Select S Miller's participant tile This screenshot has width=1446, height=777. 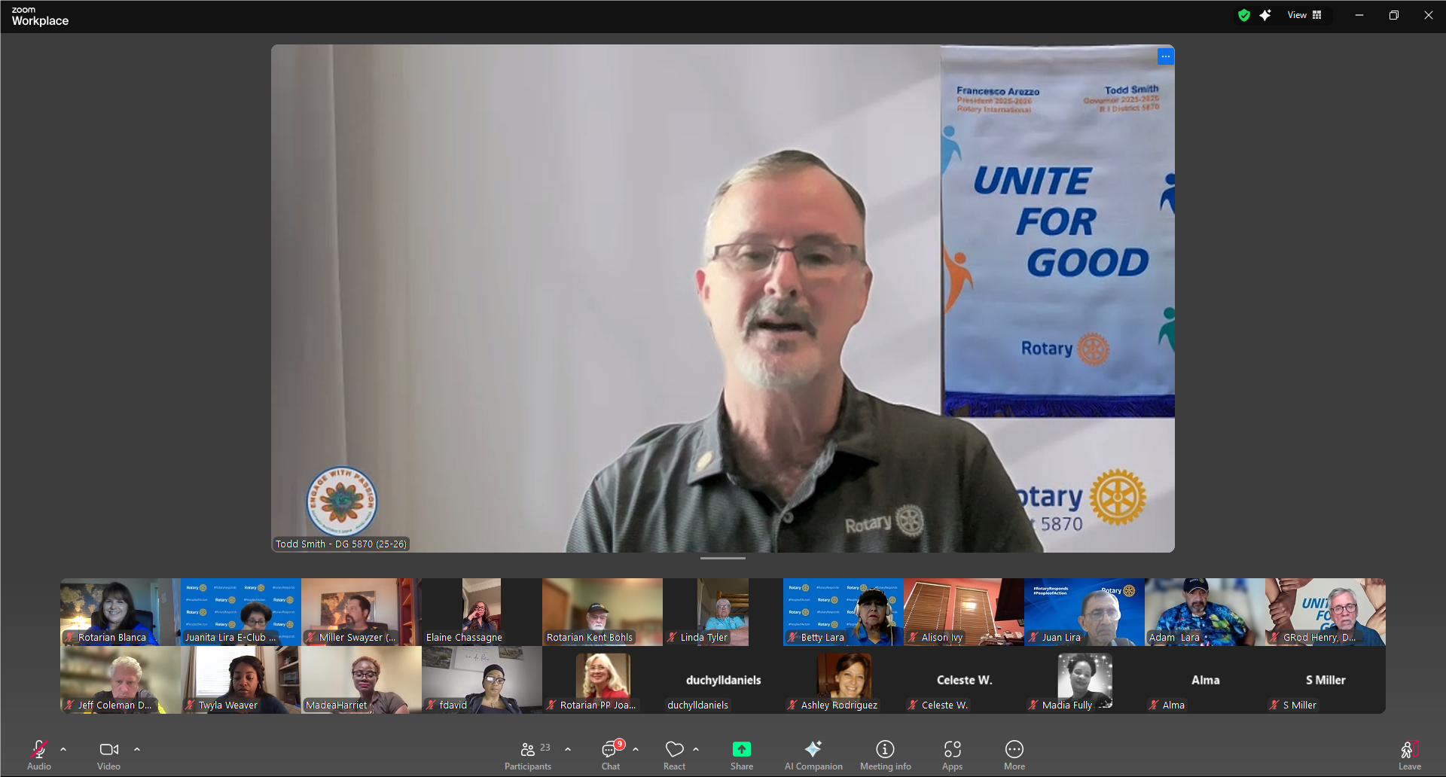click(x=1325, y=680)
